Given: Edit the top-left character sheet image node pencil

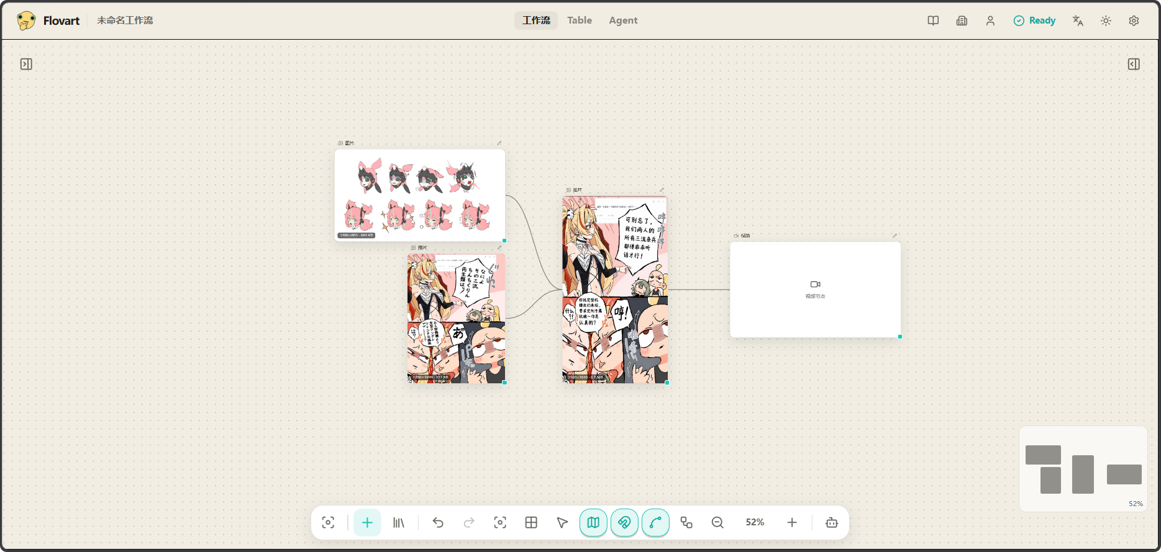Looking at the screenshot, I should [499, 143].
